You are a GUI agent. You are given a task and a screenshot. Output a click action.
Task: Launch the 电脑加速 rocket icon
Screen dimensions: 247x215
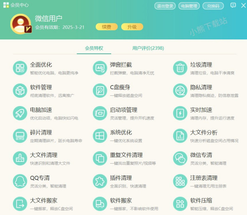click(x=20, y=113)
